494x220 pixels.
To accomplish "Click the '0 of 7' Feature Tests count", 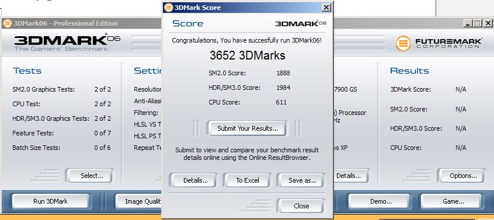I will pyautogui.click(x=102, y=133).
